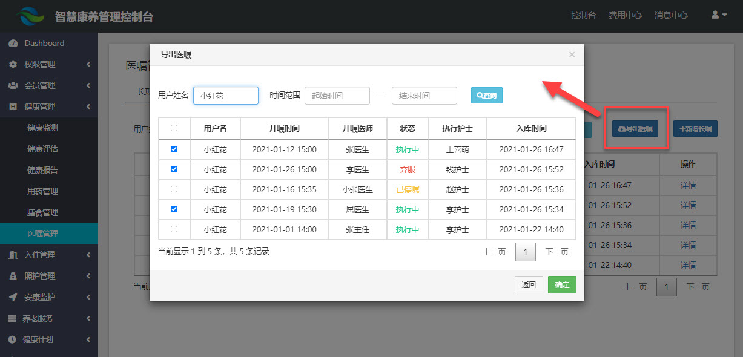Click the plus icon on 新增长嘱 button
743x357 pixels.
pos(682,128)
